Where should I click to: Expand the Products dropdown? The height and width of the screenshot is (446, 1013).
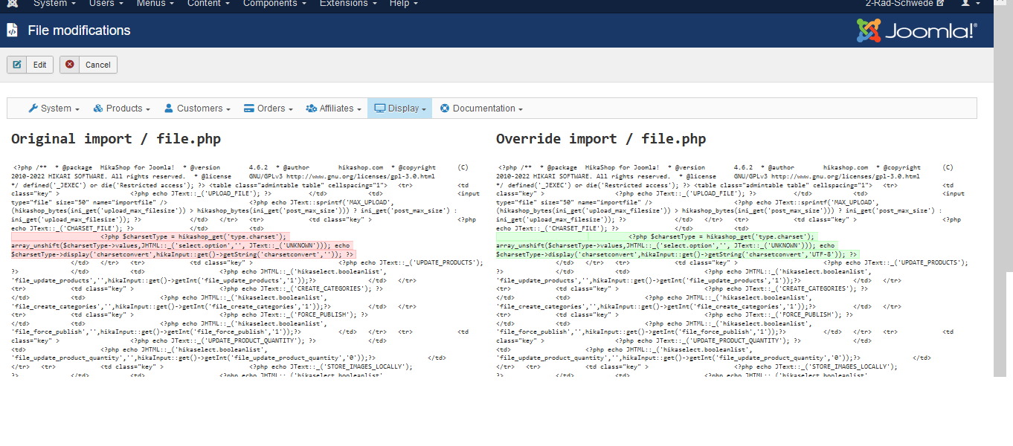pyautogui.click(x=122, y=109)
